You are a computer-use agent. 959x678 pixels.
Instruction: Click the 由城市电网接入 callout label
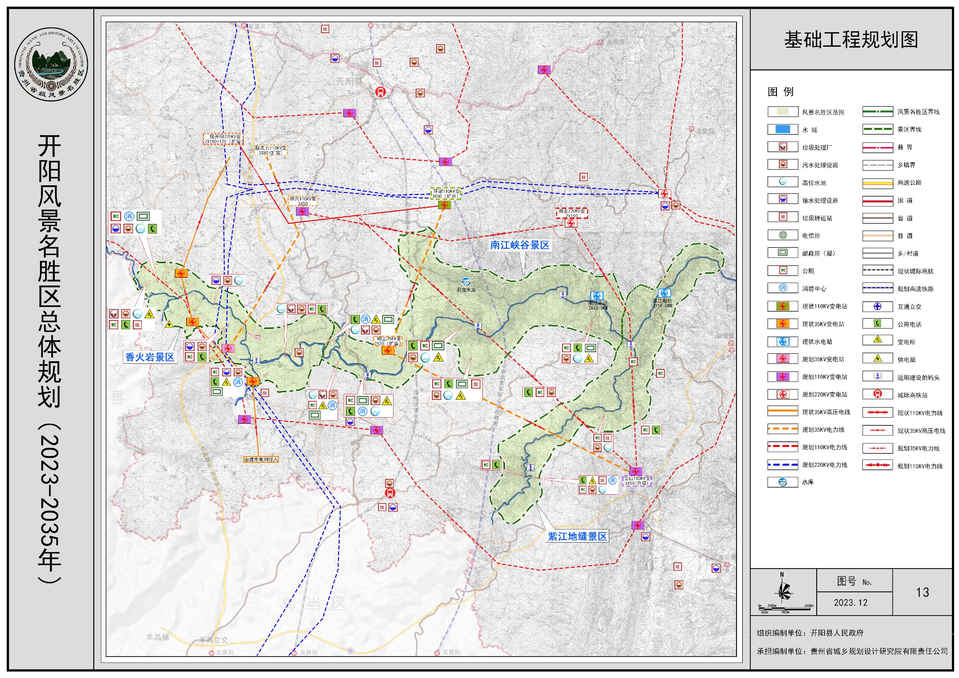coord(261,460)
